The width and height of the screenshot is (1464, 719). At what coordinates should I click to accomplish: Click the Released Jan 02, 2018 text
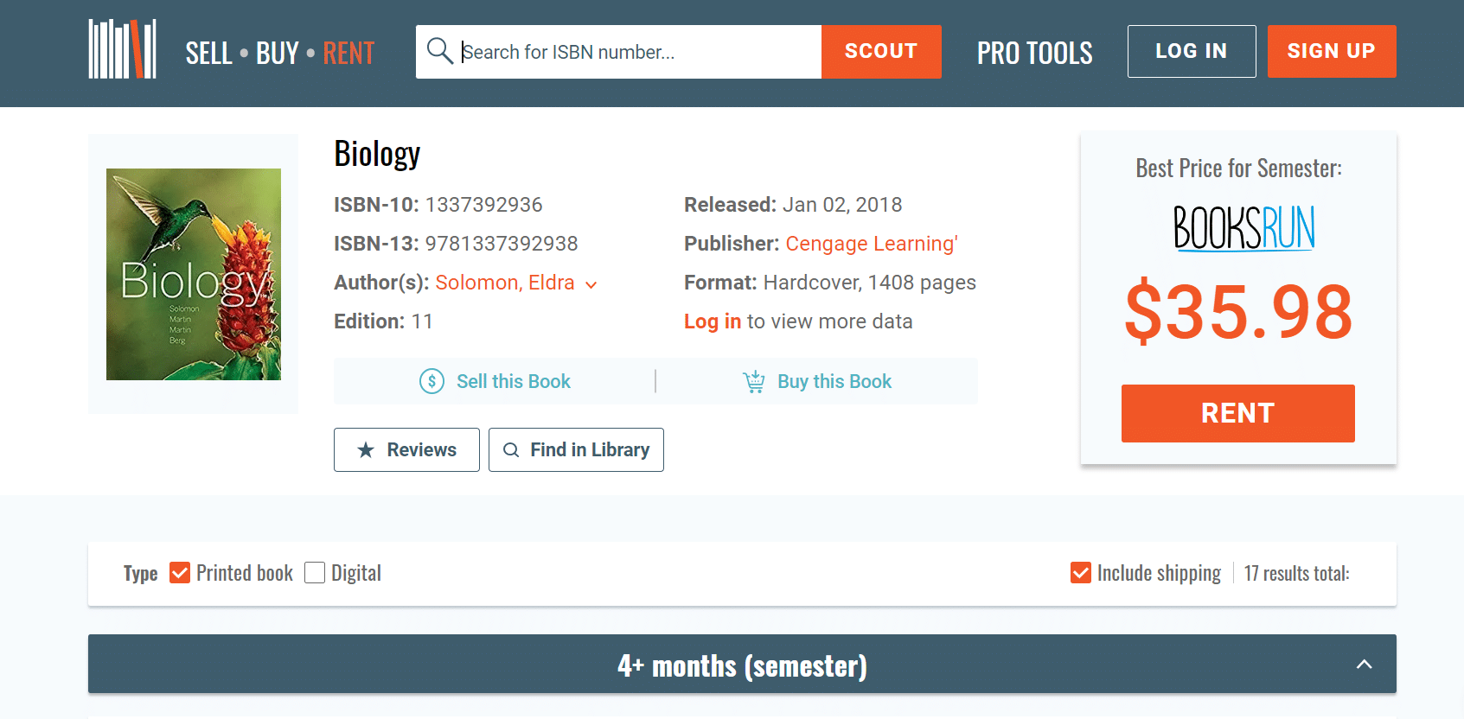coord(793,205)
